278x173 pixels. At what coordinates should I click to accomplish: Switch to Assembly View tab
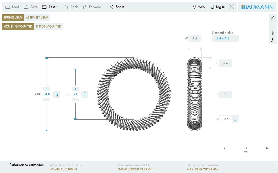pos(37,17)
